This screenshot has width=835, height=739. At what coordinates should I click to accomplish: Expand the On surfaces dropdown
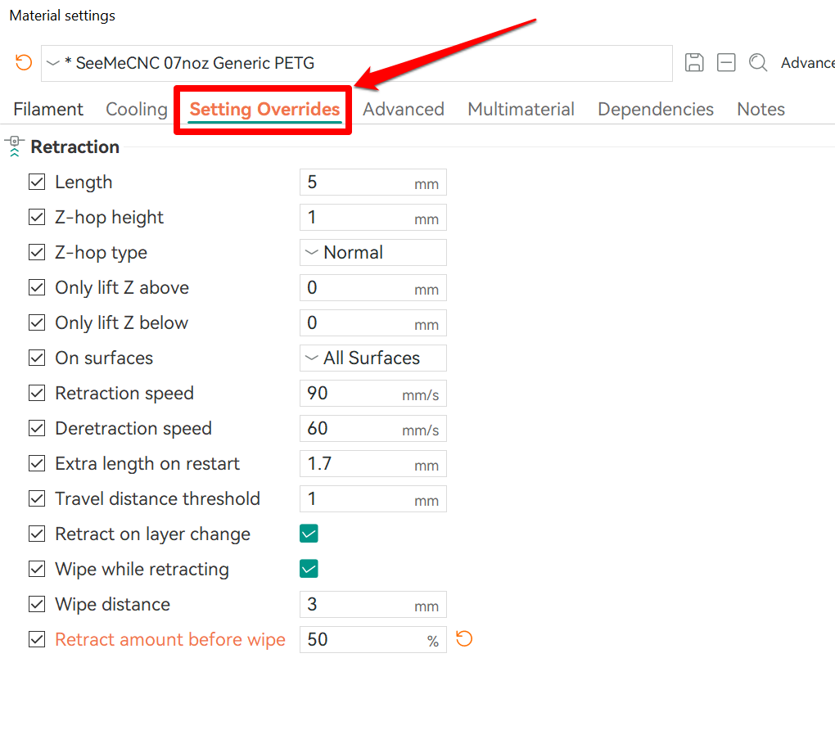[x=372, y=358]
